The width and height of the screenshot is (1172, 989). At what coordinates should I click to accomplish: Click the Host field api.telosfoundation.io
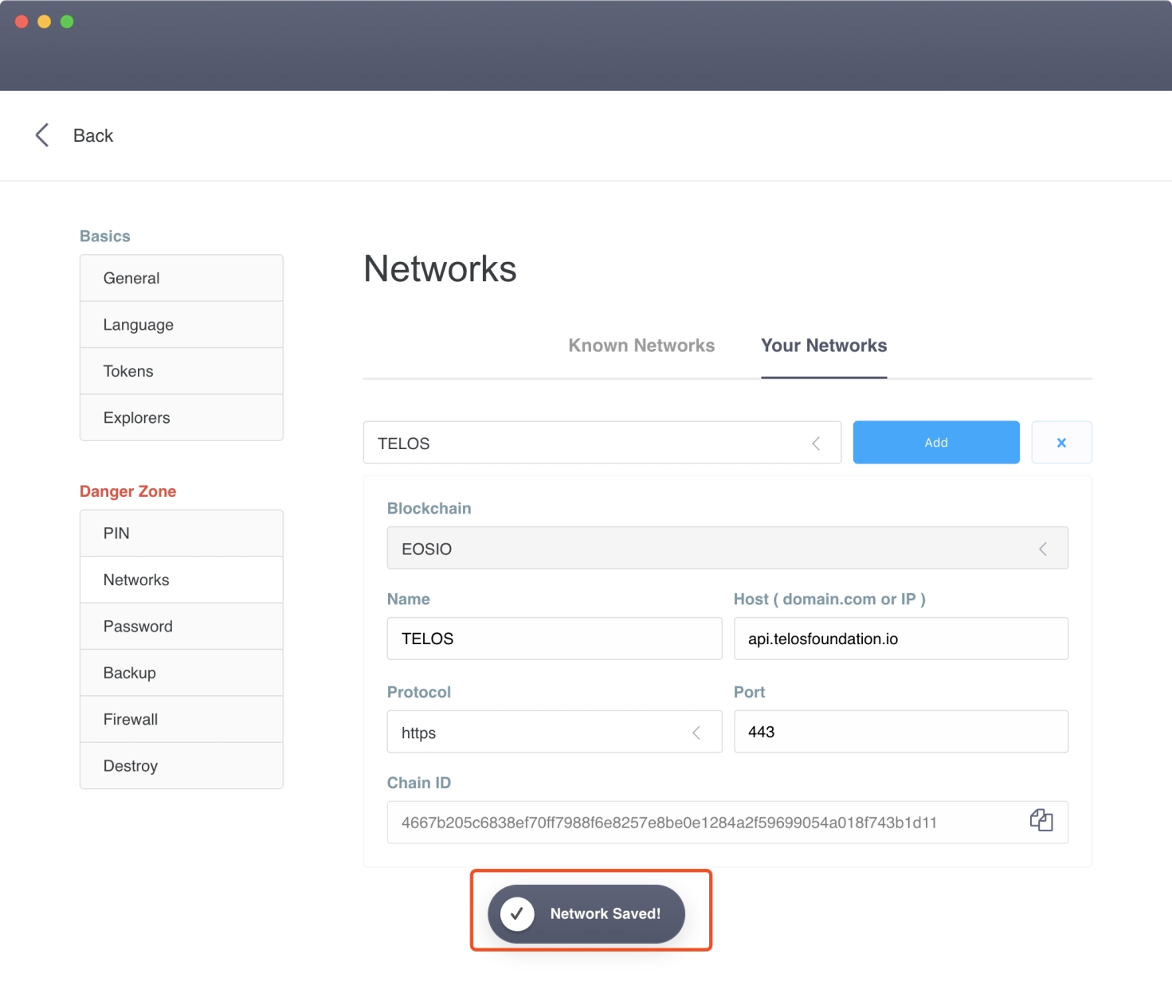pyautogui.click(x=901, y=639)
